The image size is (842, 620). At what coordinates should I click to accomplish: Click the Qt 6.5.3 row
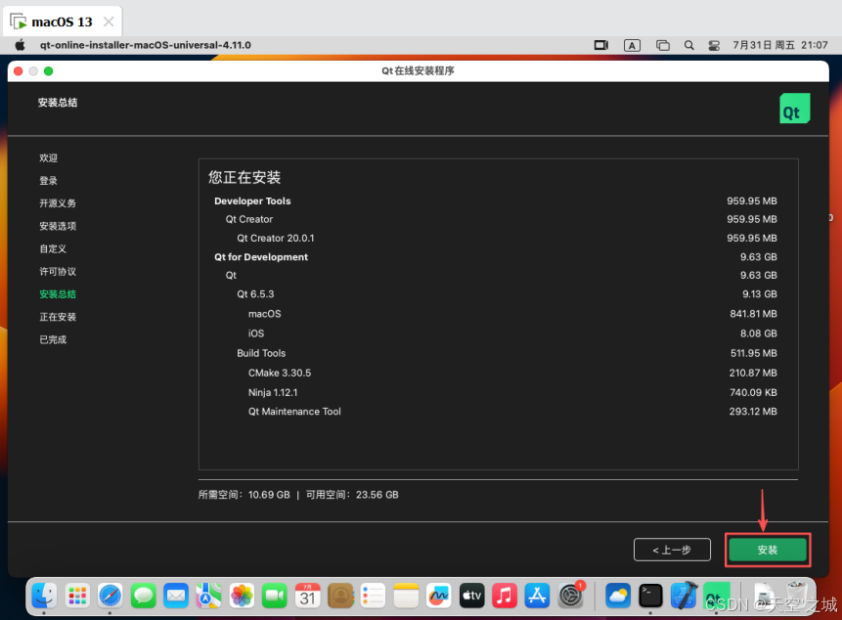(x=495, y=293)
